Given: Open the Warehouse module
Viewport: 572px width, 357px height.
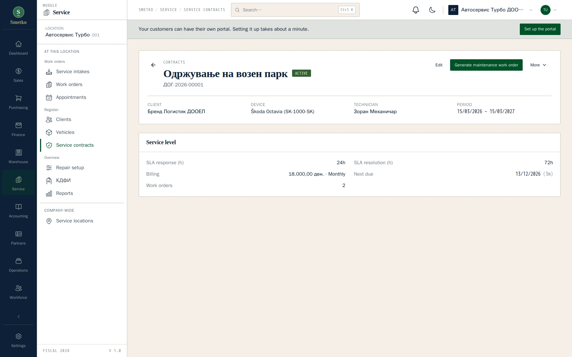Looking at the screenshot, I should pos(18,157).
